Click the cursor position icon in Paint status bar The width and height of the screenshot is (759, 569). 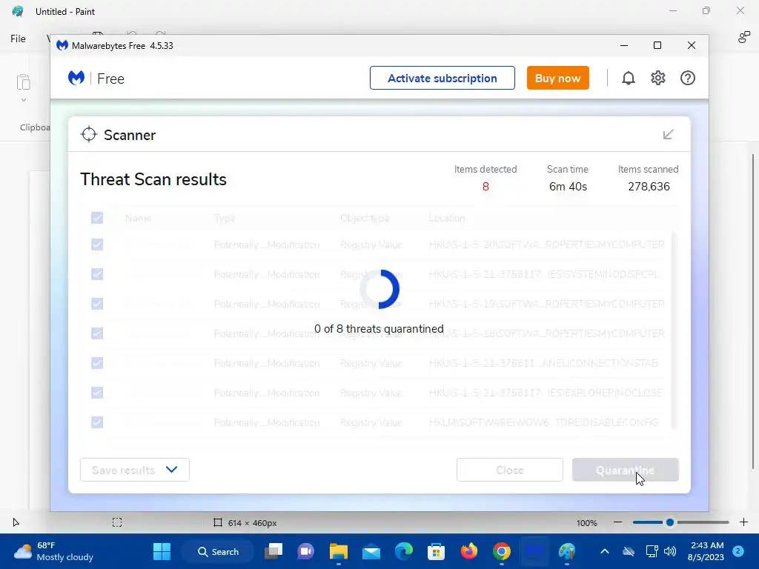[16, 522]
